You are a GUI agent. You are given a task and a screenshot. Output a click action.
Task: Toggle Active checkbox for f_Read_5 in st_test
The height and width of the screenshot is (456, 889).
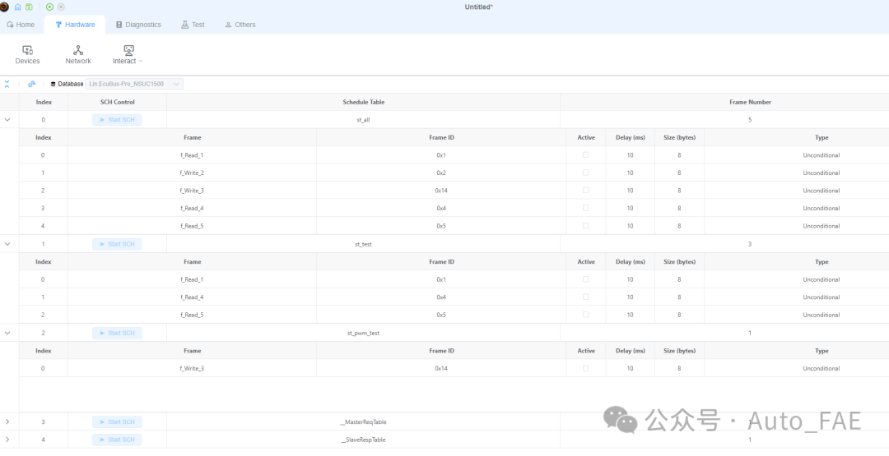pyautogui.click(x=586, y=315)
